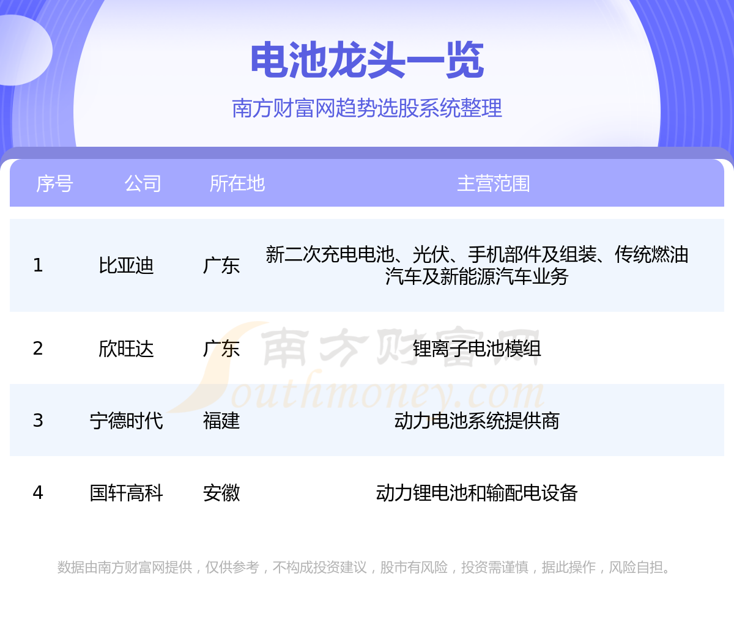This screenshot has width=734, height=642.
Task: Select company name 欣旺达
Action: point(126,349)
